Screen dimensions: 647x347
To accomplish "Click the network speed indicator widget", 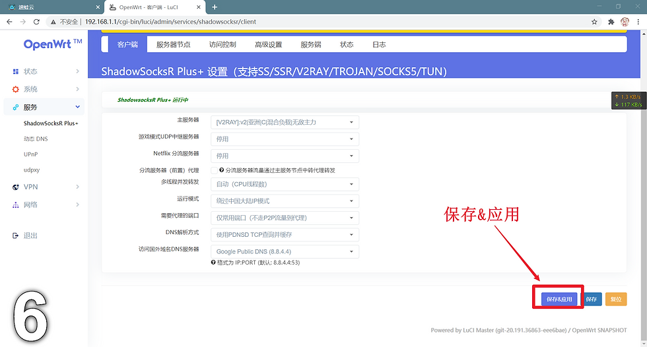I will point(629,100).
